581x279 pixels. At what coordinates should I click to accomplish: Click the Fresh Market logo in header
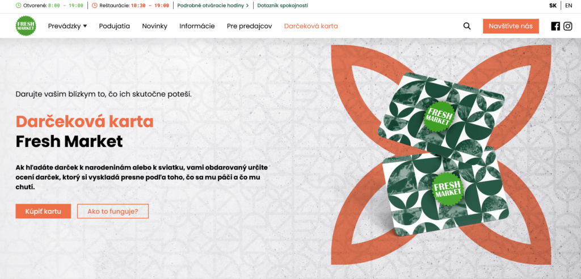click(26, 26)
